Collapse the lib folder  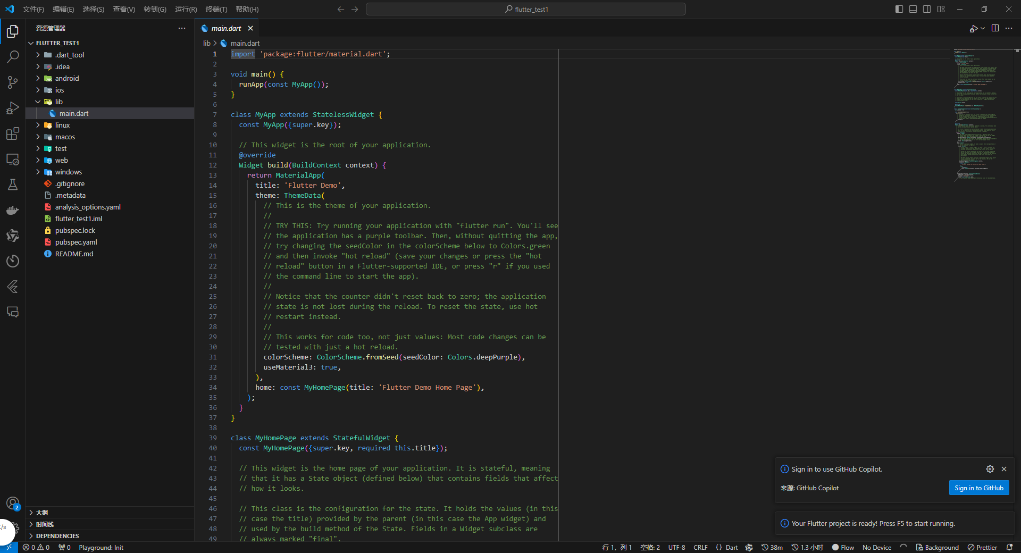[110, 102]
